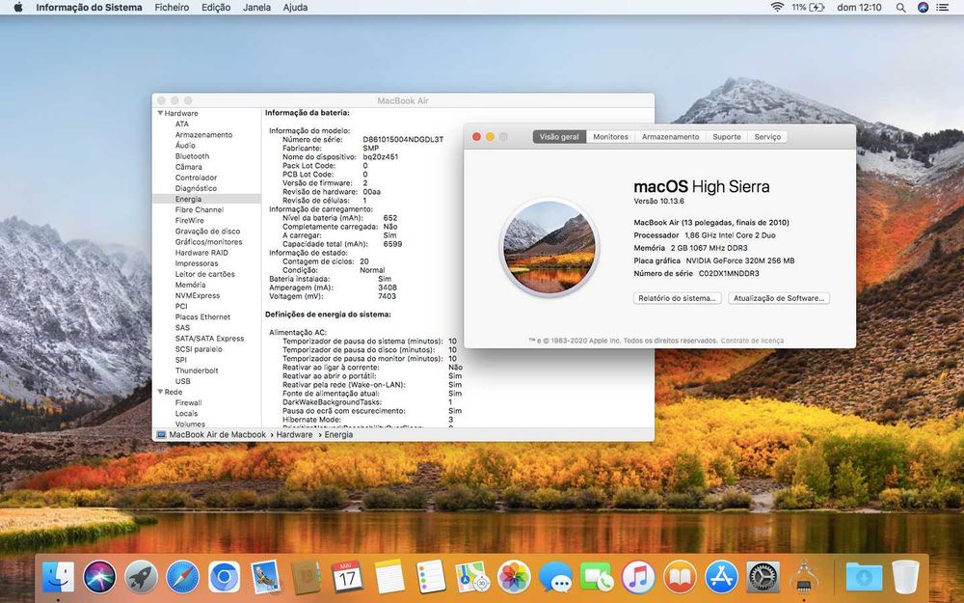The image size is (964, 603).
Task: Collapse the Rede section triangle
Action: tap(160, 392)
